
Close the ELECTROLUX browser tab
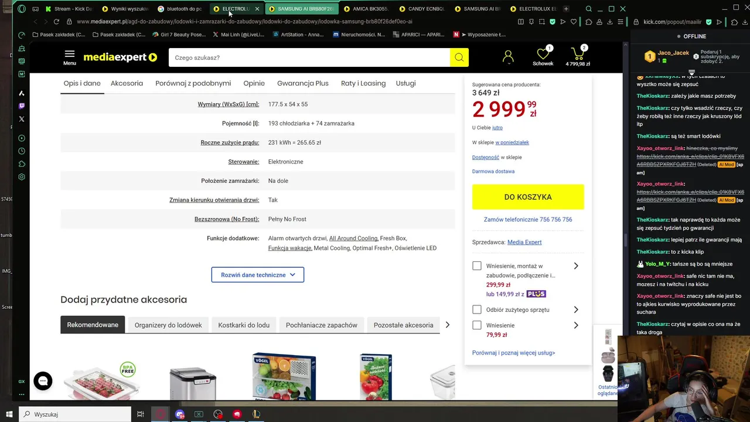[x=257, y=9]
